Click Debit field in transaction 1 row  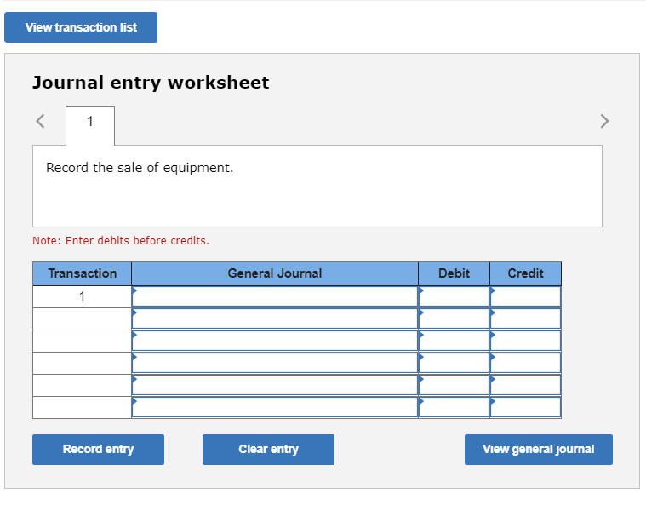coord(454,296)
